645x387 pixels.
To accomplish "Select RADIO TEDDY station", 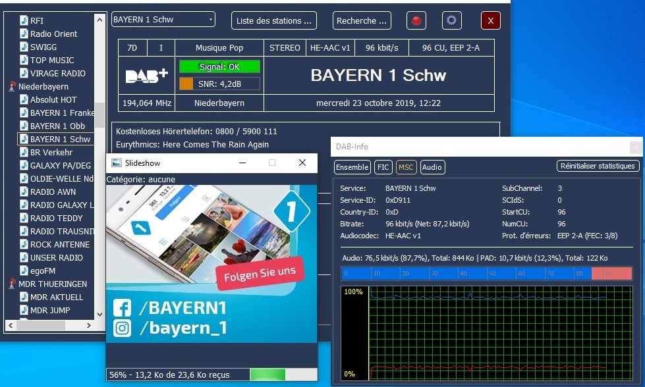I will [x=57, y=218].
